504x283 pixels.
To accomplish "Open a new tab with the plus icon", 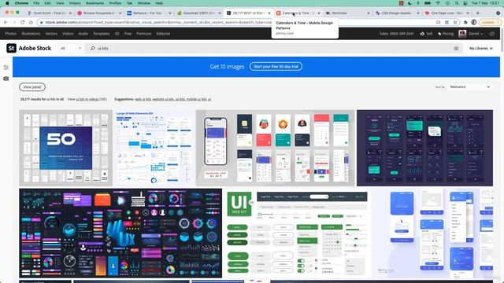I will [x=478, y=13].
